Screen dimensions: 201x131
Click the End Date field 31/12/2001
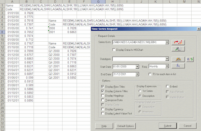tap(124, 74)
